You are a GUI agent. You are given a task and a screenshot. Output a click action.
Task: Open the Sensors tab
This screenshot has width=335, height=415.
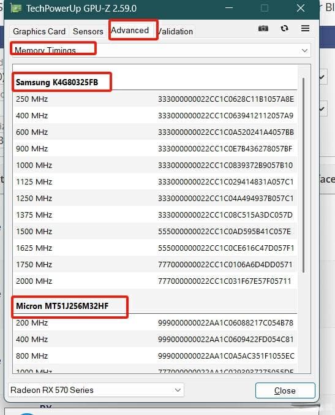88,31
